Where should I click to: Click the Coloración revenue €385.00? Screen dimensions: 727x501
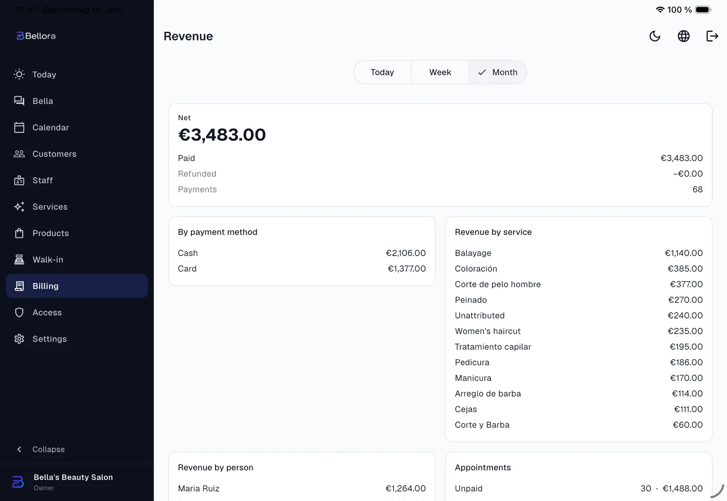685,268
